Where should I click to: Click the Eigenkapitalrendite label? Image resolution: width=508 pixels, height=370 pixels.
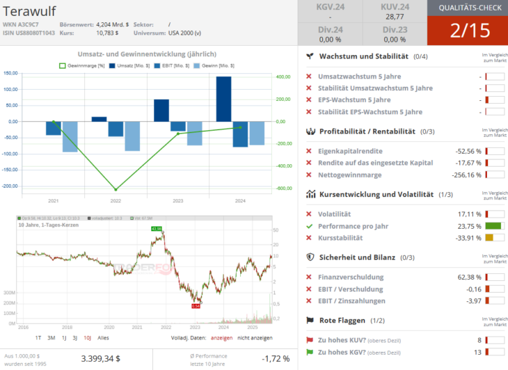coord(350,151)
